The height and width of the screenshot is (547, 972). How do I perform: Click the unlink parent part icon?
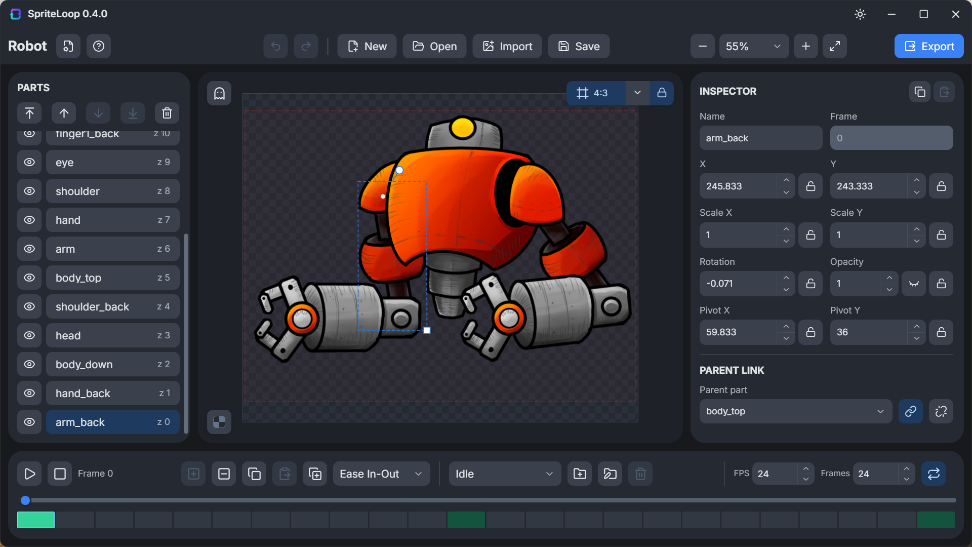coord(941,411)
